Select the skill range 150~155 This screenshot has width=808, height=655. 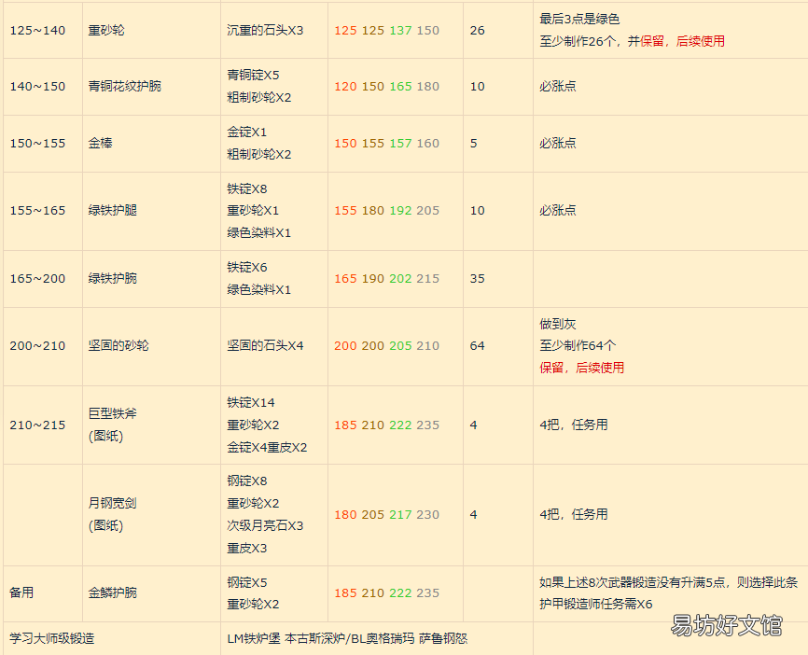[x=37, y=144]
